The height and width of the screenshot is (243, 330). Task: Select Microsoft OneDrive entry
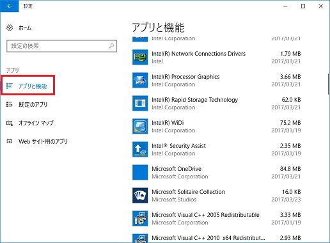216,172
